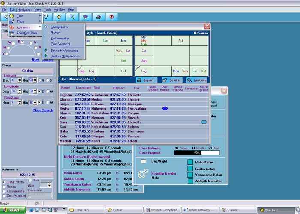The height and width of the screenshot is (214, 300).
Task: Click the printer icon on Report button
Action: (x=139, y=80)
